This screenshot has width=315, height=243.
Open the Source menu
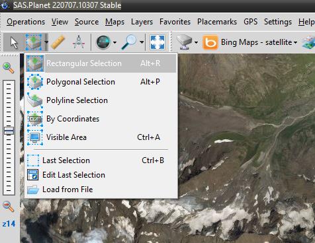pos(87,22)
